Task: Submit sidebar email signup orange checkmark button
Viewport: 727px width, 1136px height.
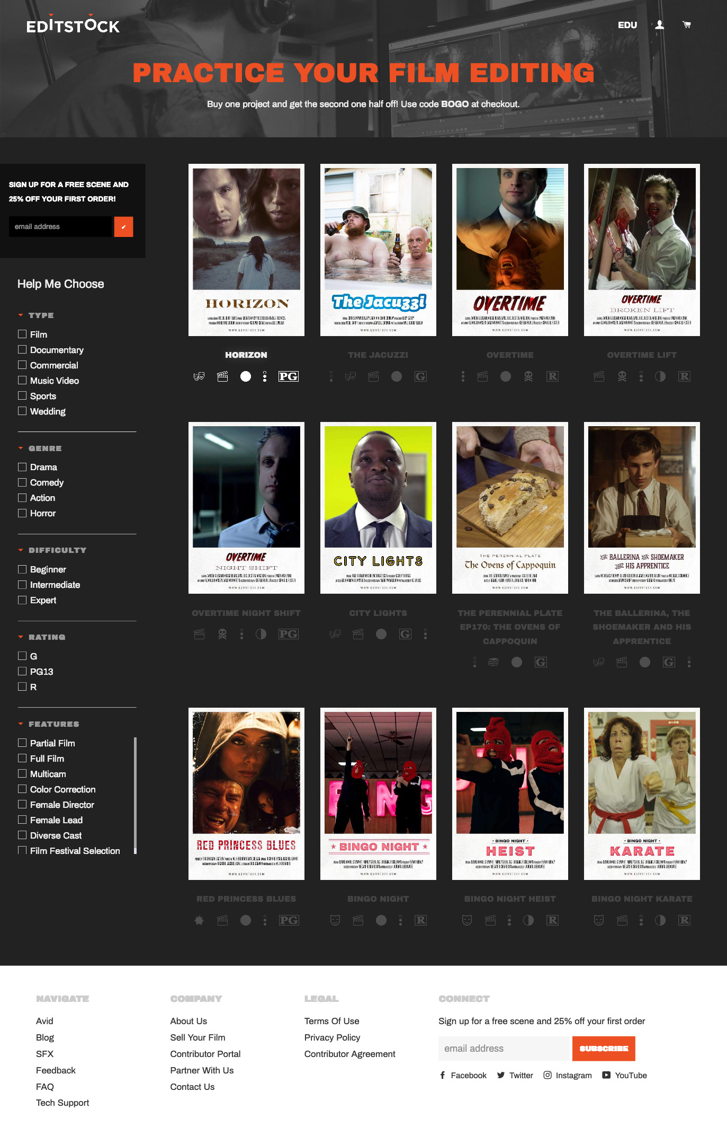Action: (x=123, y=226)
